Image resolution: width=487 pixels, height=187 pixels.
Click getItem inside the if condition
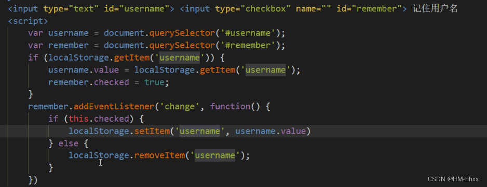(x=132, y=57)
